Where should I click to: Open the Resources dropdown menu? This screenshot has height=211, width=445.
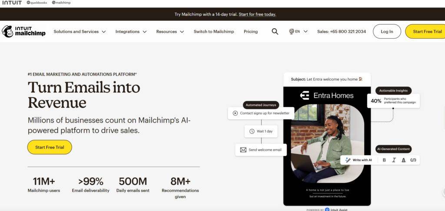(170, 31)
